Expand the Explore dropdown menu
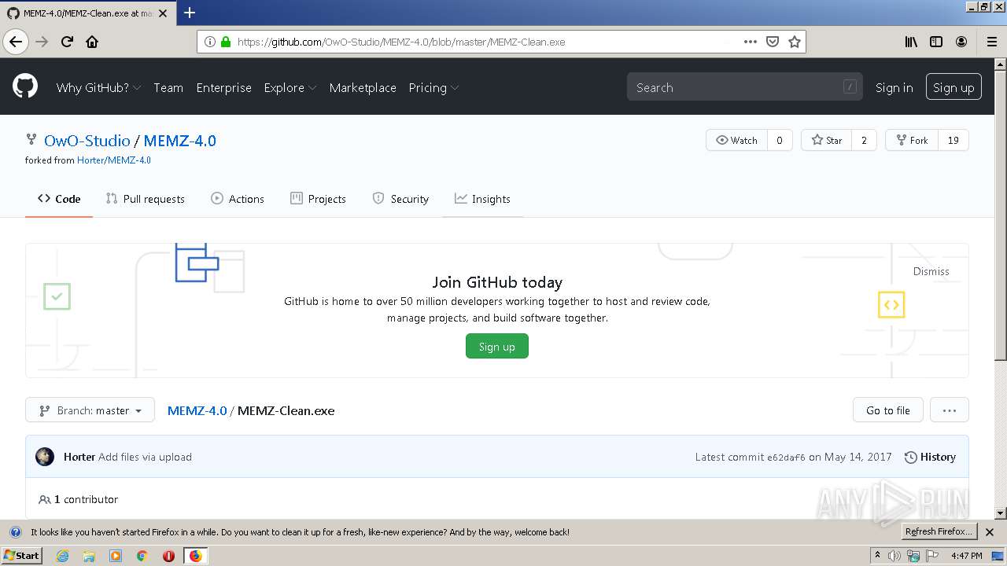Screen dimensions: 1007x566 tap(290, 87)
